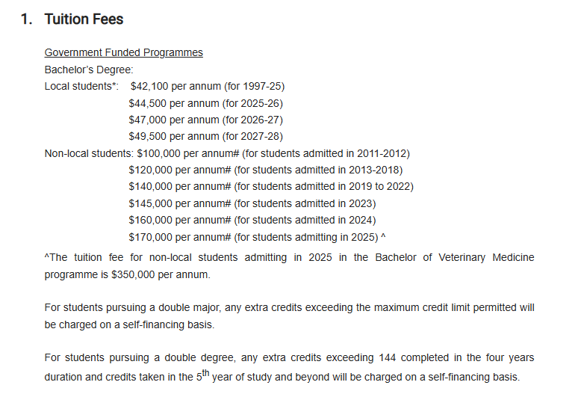Click the double degree paragraph
This screenshot has width=578, height=394.
[x=289, y=367]
